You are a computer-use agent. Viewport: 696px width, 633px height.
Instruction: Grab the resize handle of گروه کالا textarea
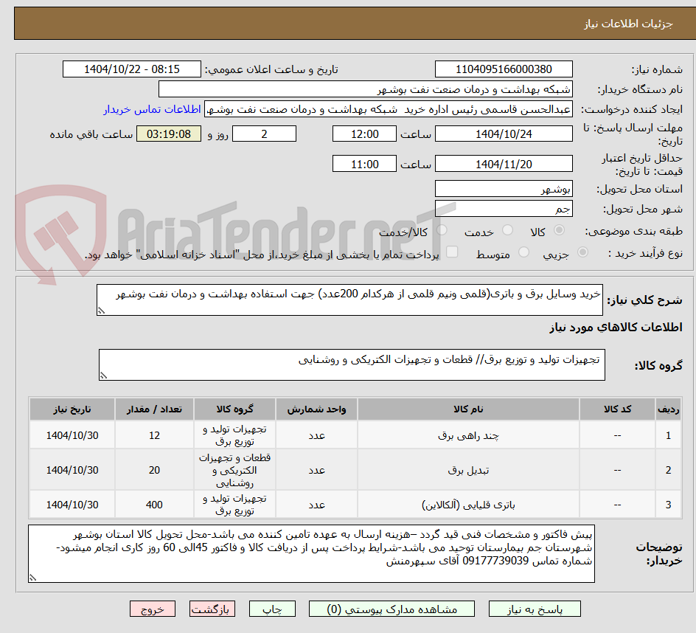[103, 376]
